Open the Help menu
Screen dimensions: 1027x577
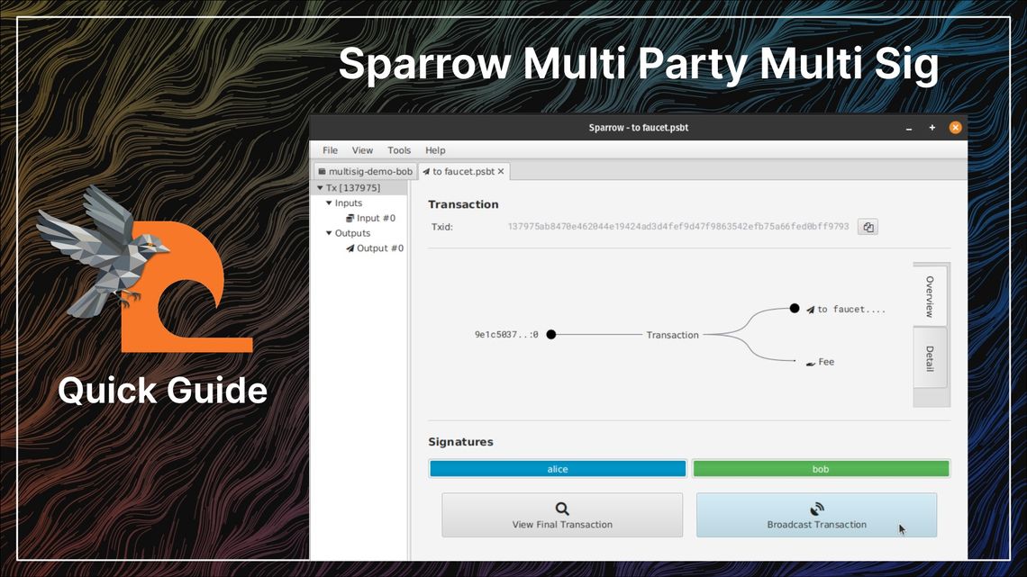pyautogui.click(x=435, y=150)
